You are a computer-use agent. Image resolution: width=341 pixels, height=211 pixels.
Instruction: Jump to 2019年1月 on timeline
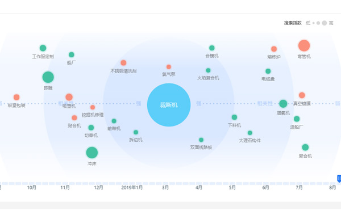tap(132, 188)
